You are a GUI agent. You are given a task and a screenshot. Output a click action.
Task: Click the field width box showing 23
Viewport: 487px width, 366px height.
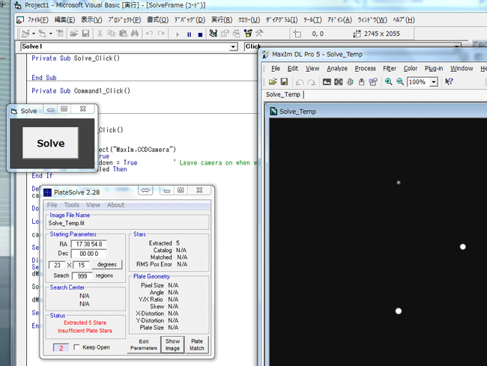click(57, 265)
